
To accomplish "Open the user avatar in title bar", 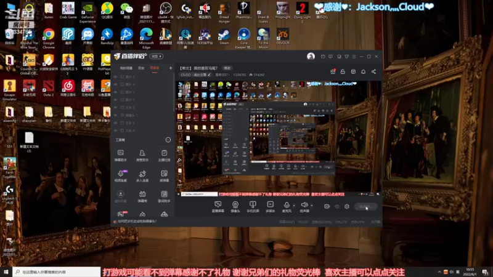I will pyautogui.click(x=311, y=57).
